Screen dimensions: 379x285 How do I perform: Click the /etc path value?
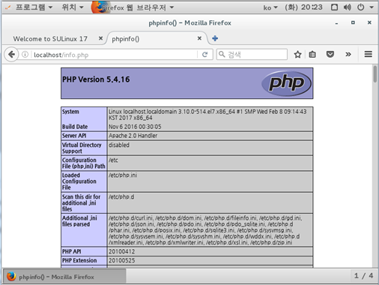point(113,160)
